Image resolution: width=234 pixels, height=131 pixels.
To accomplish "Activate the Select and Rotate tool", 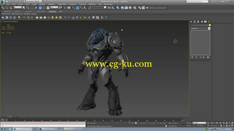I will 44,8.
